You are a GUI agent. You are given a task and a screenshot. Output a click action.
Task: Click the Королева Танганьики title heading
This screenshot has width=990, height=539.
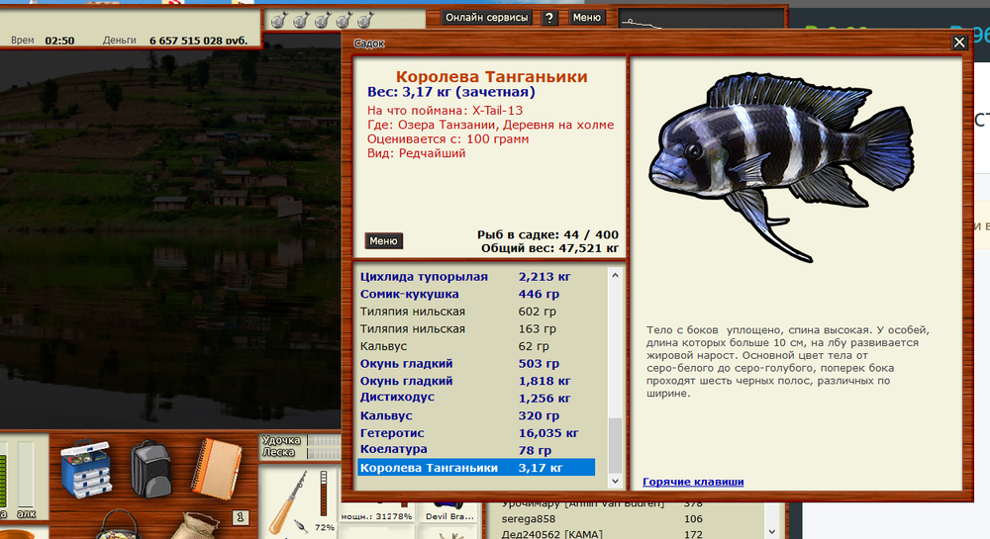point(491,76)
